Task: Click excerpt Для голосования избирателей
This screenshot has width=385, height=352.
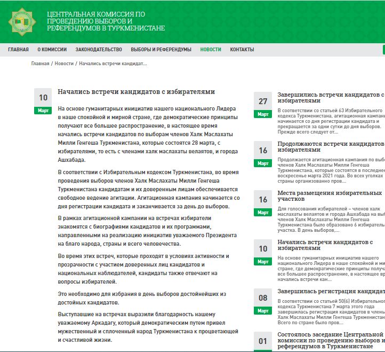Action: pos(331,220)
